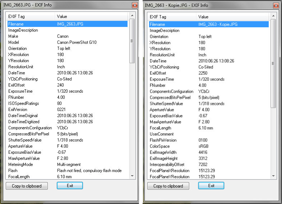
Task: Click Exit button in IMG_2663.JPG window
Action: click(70, 185)
